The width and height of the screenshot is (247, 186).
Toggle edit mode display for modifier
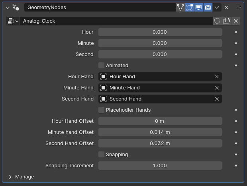tap(190, 8)
